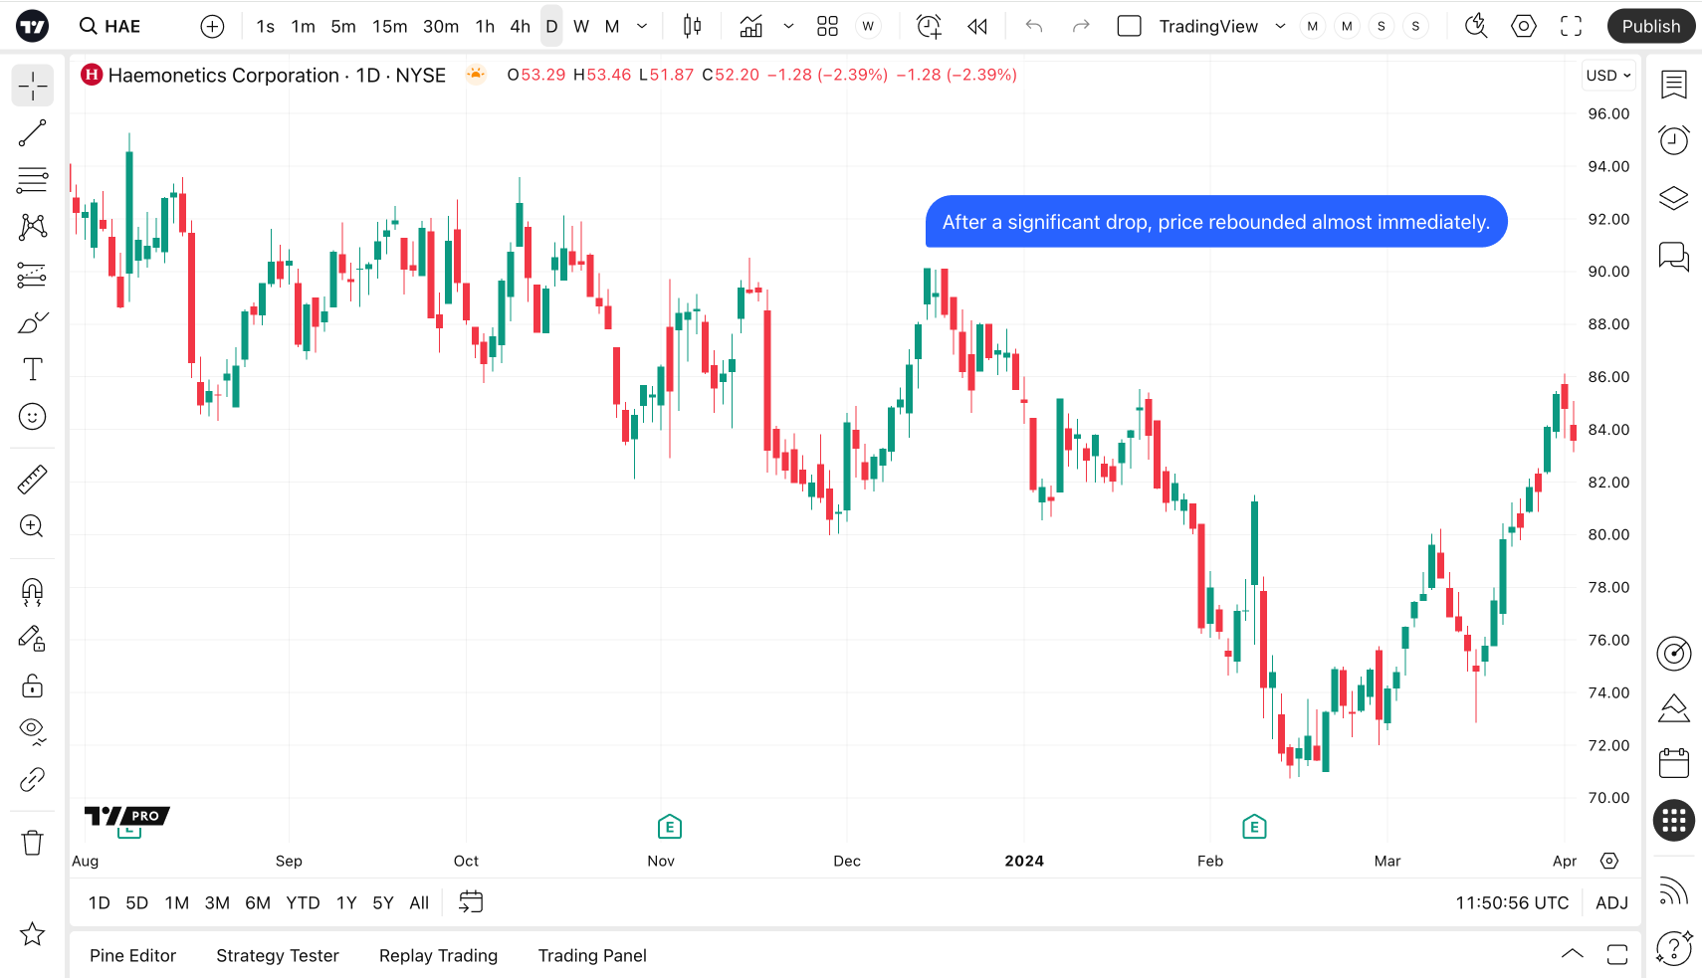Select the W weekly interval
Viewport: 1703px width, 978px height.
581,26
